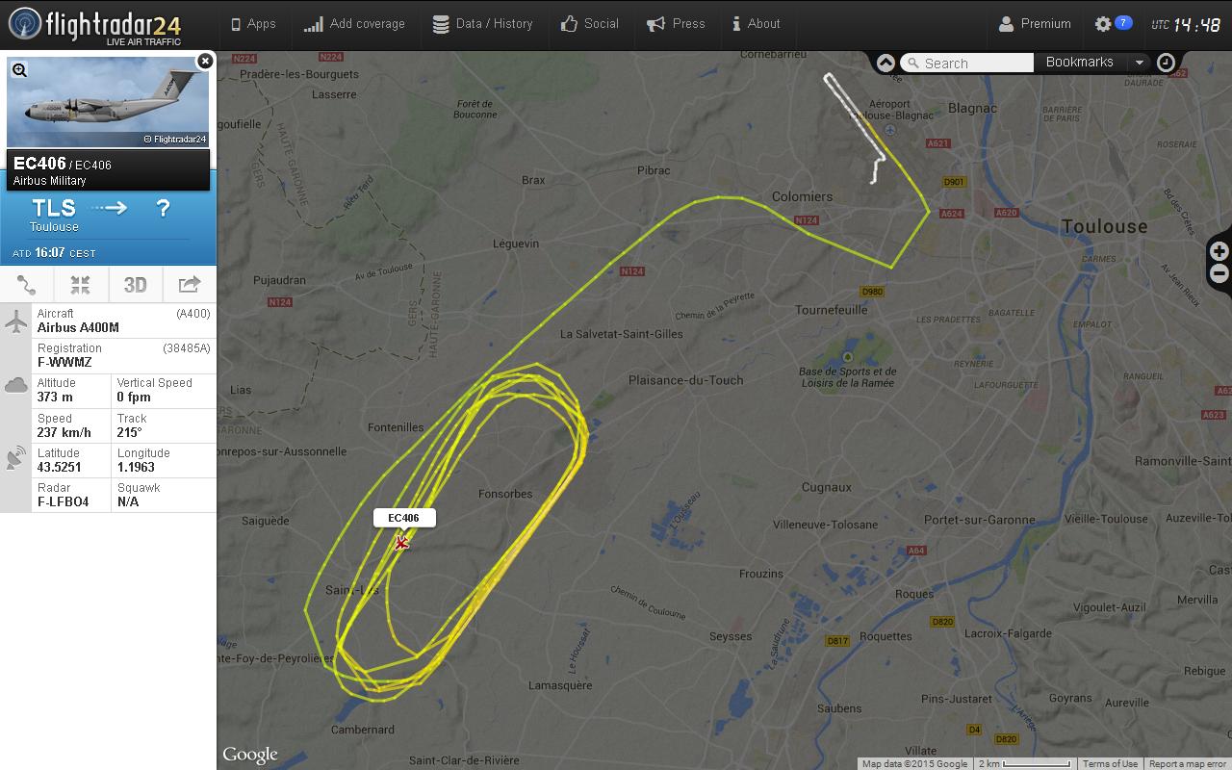Open Add coverage menu
The image size is (1232, 770).
[354, 24]
